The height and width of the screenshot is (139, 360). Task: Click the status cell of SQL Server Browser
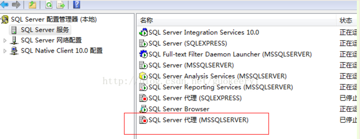(348, 109)
